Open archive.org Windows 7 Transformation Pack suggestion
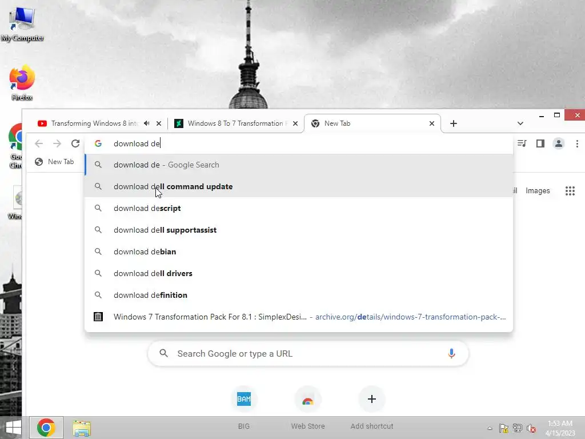This screenshot has width=585, height=439. 299,317
